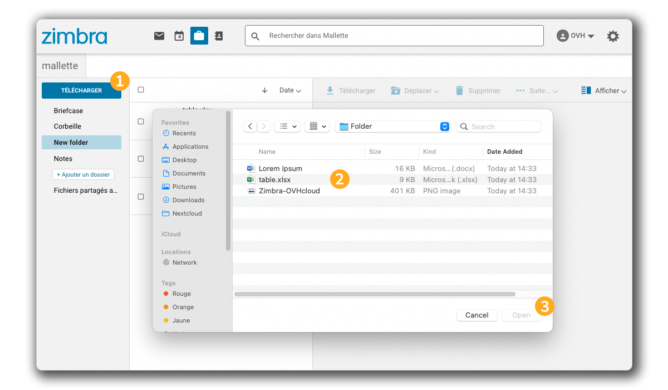Switch to the mallette tab
Screen dimensions: 668x390
[x=60, y=65]
